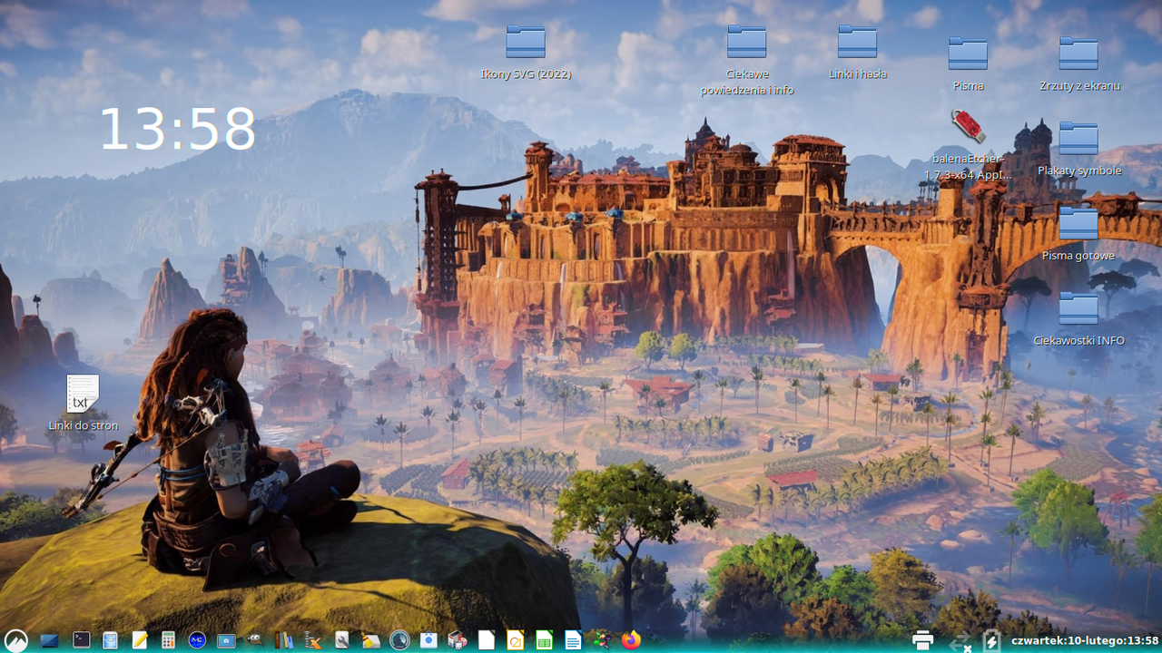
Task: Open the mountain-logo application menu
Action: point(16,640)
